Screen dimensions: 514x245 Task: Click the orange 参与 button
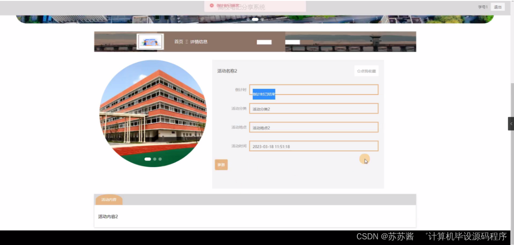click(x=221, y=164)
